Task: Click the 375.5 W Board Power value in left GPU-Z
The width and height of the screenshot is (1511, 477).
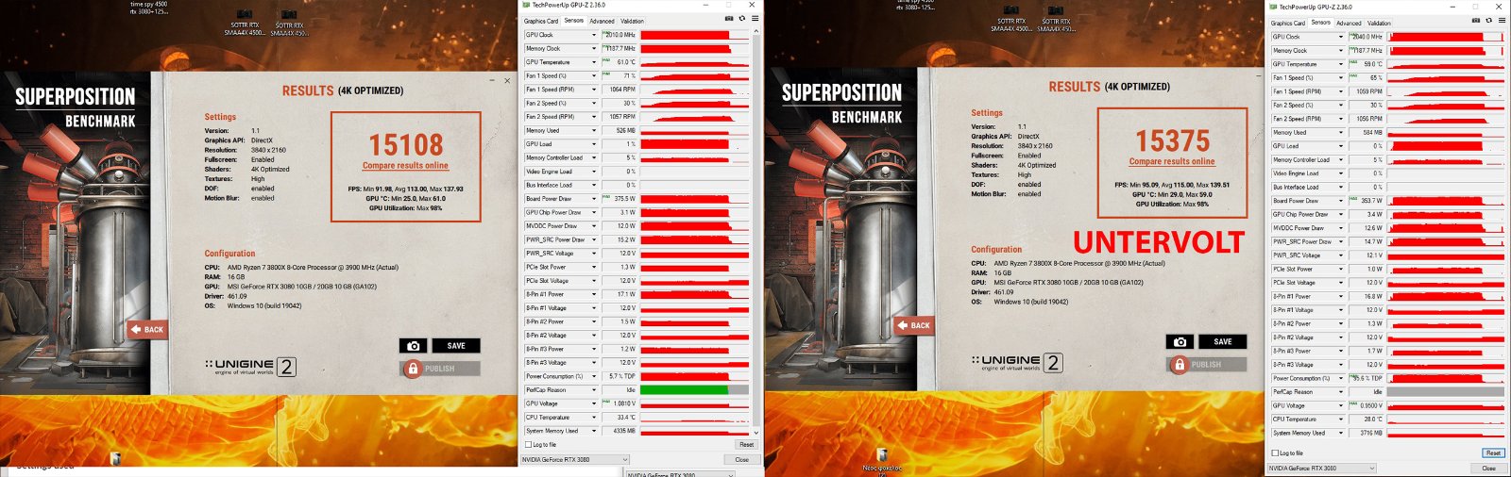Action: 624,199
